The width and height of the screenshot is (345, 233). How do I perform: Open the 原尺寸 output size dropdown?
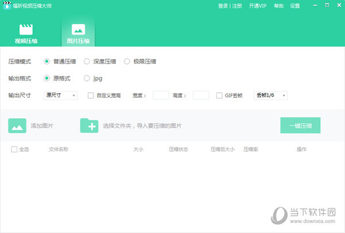(60, 96)
